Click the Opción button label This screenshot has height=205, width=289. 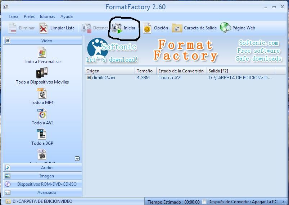tap(161, 28)
